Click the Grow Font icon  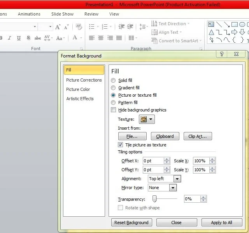click(58, 27)
